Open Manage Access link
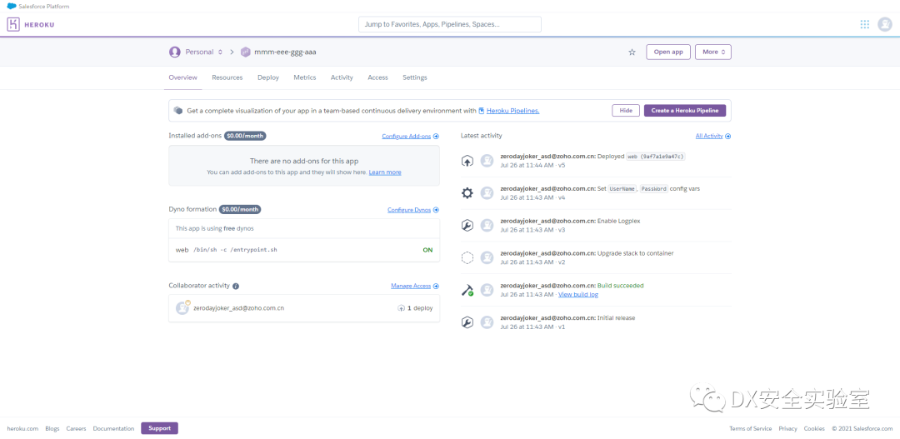 [410, 286]
